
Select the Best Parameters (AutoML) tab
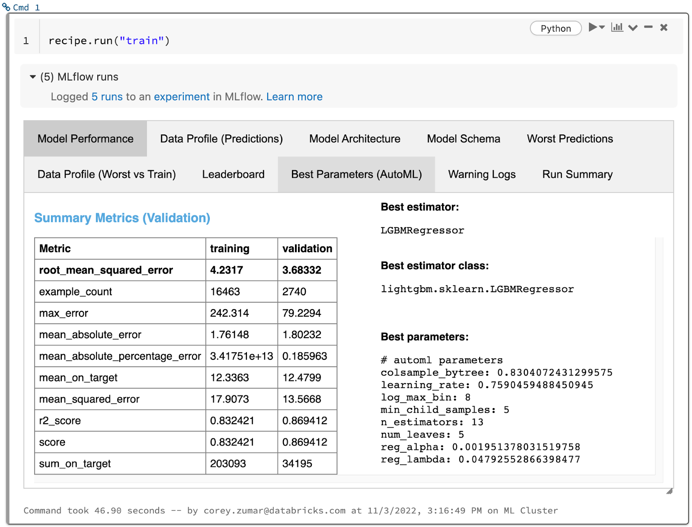point(356,174)
